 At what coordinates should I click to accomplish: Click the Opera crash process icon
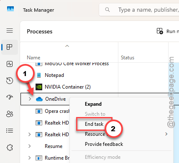click(x=39, y=111)
